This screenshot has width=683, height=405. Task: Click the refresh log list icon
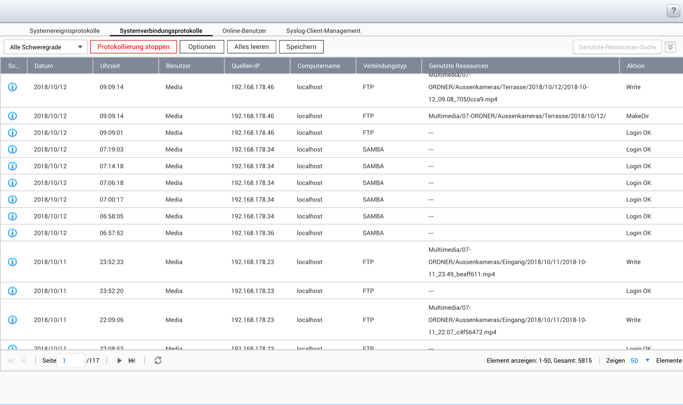158,360
